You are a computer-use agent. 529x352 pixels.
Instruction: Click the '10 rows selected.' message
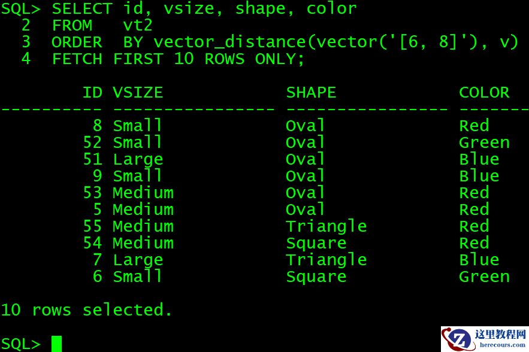pos(86,310)
